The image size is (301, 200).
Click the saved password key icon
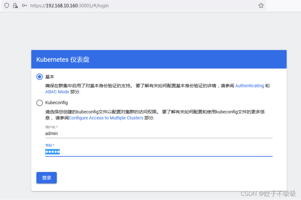24,5
